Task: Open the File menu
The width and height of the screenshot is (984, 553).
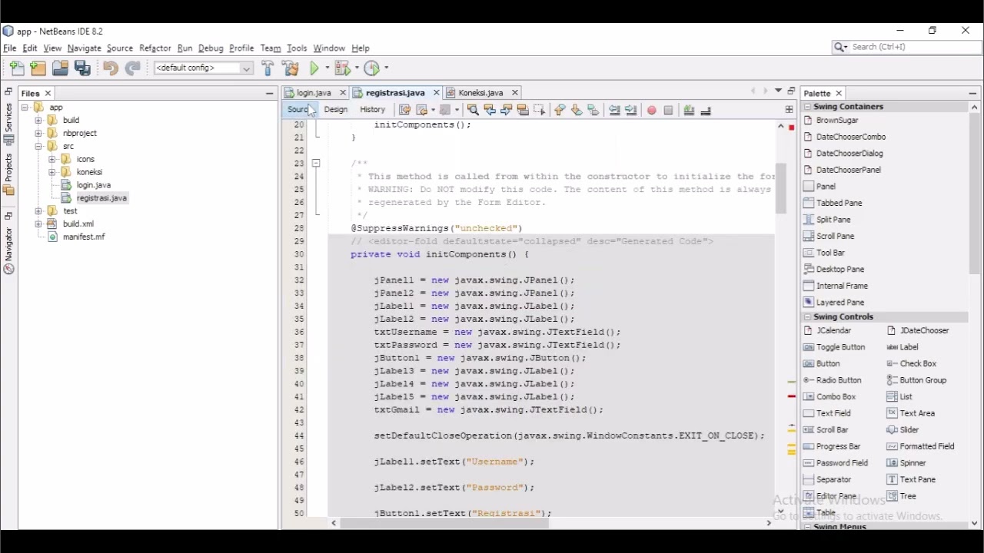Action: [10, 48]
